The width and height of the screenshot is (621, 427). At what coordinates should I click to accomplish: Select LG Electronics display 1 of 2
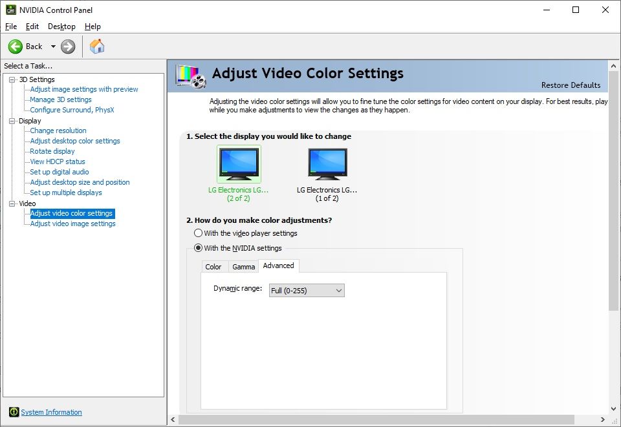point(327,174)
